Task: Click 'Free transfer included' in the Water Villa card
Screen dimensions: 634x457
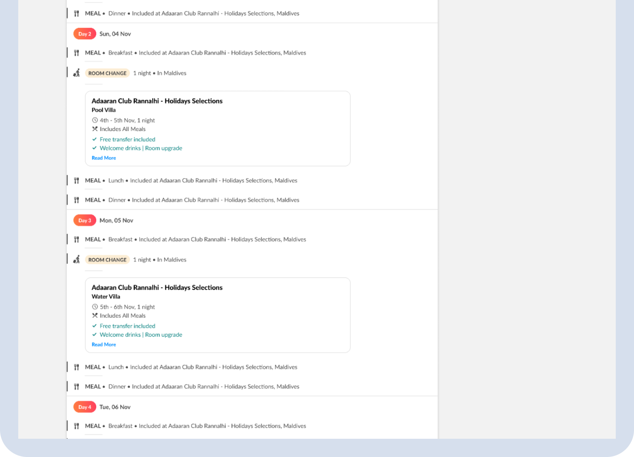Action: point(128,326)
